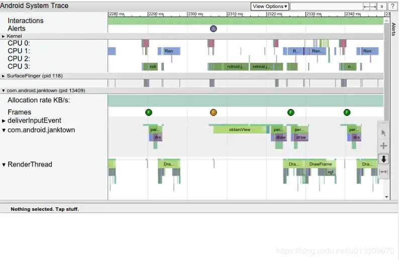Click the 'CPU 0:' track label
The image size is (399, 260).
coord(19,43)
